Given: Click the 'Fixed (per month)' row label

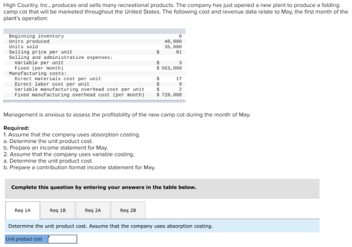Looking at the screenshot, I should [39, 68].
